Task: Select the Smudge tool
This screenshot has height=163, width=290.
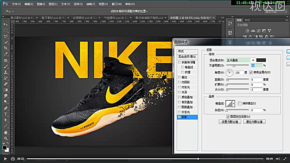Action: point(6,96)
